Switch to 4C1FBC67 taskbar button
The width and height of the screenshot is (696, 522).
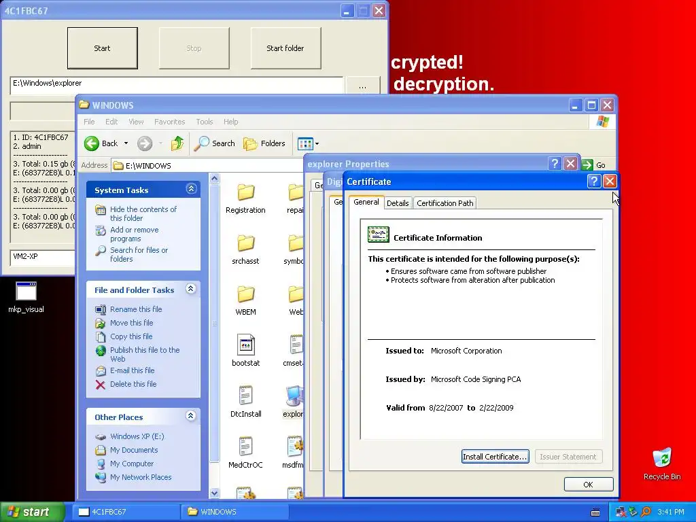126,512
